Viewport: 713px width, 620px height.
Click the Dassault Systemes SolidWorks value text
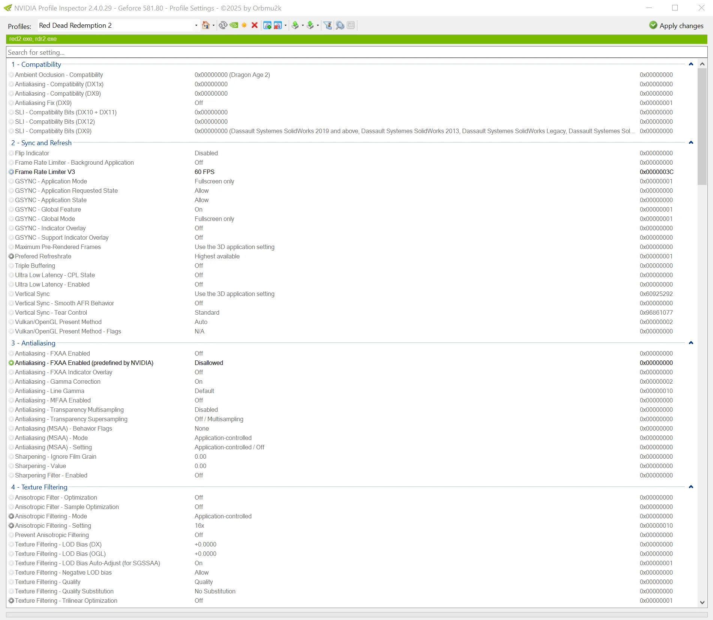pos(414,131)
